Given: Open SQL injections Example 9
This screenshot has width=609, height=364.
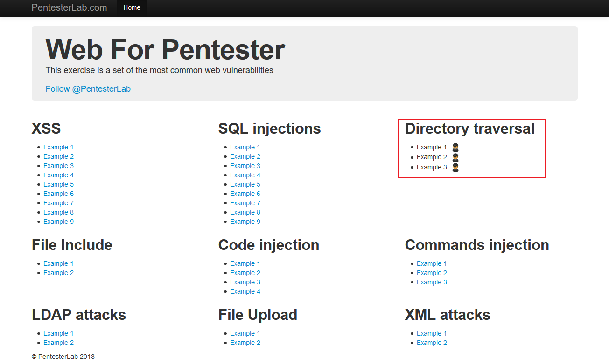Looking at the screenshot, I should (x=245, y=222).
